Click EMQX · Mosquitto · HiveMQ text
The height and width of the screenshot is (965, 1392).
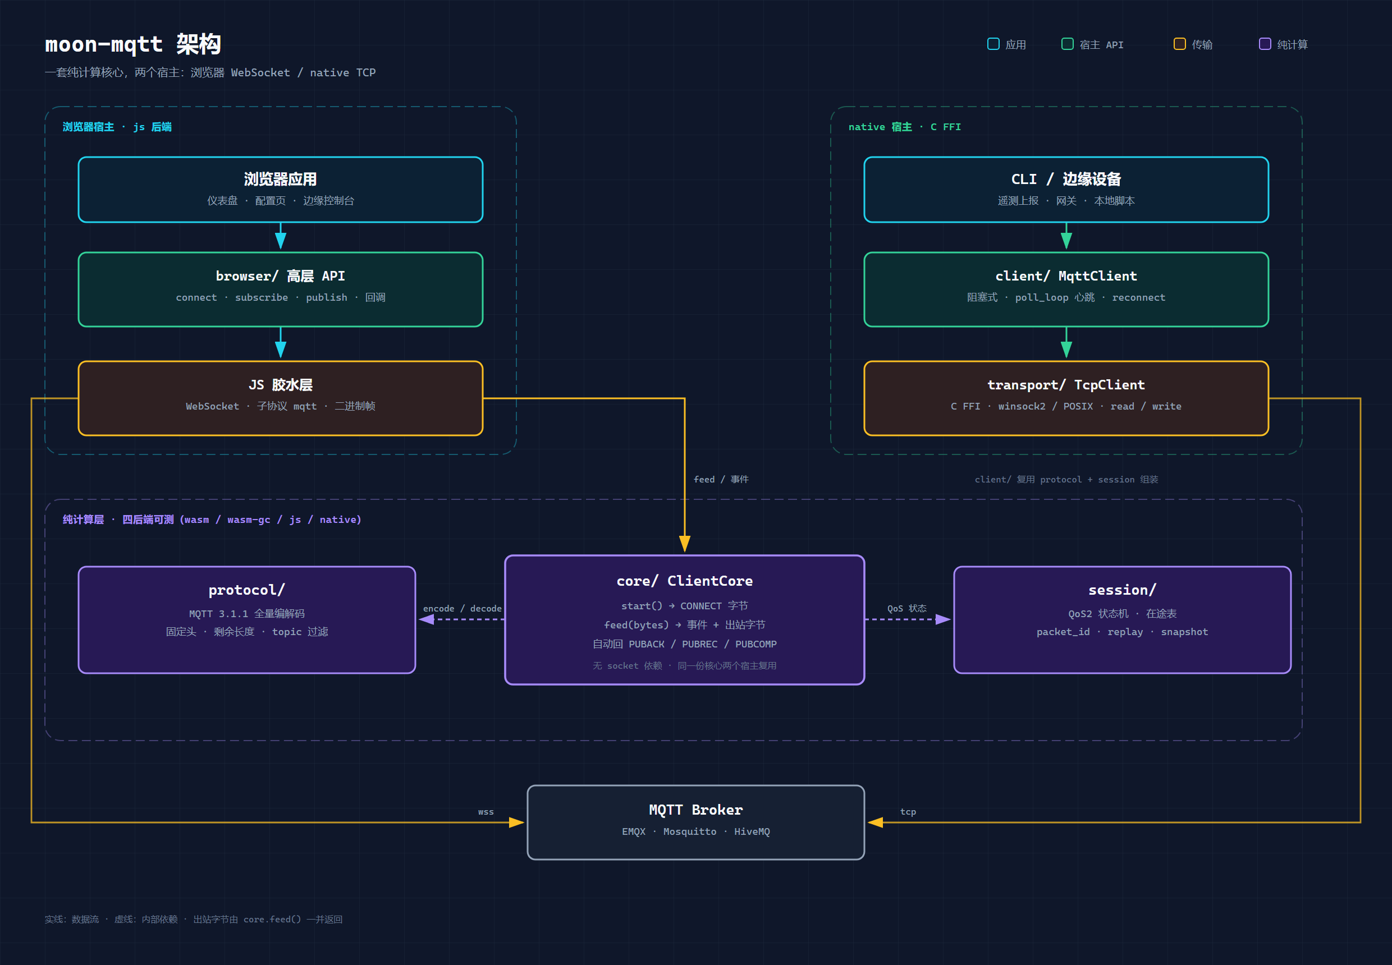tap(695, 832)
